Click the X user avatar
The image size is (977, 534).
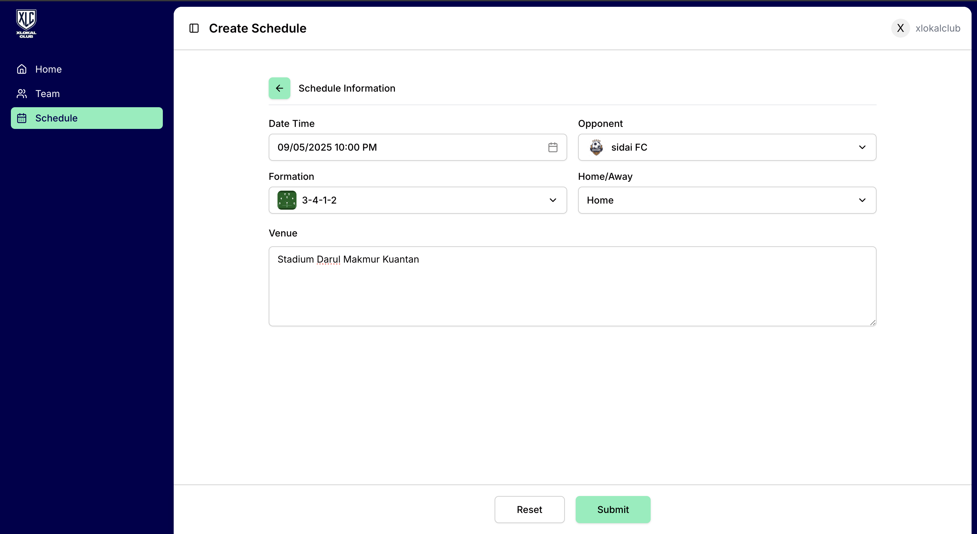[900, 28]
